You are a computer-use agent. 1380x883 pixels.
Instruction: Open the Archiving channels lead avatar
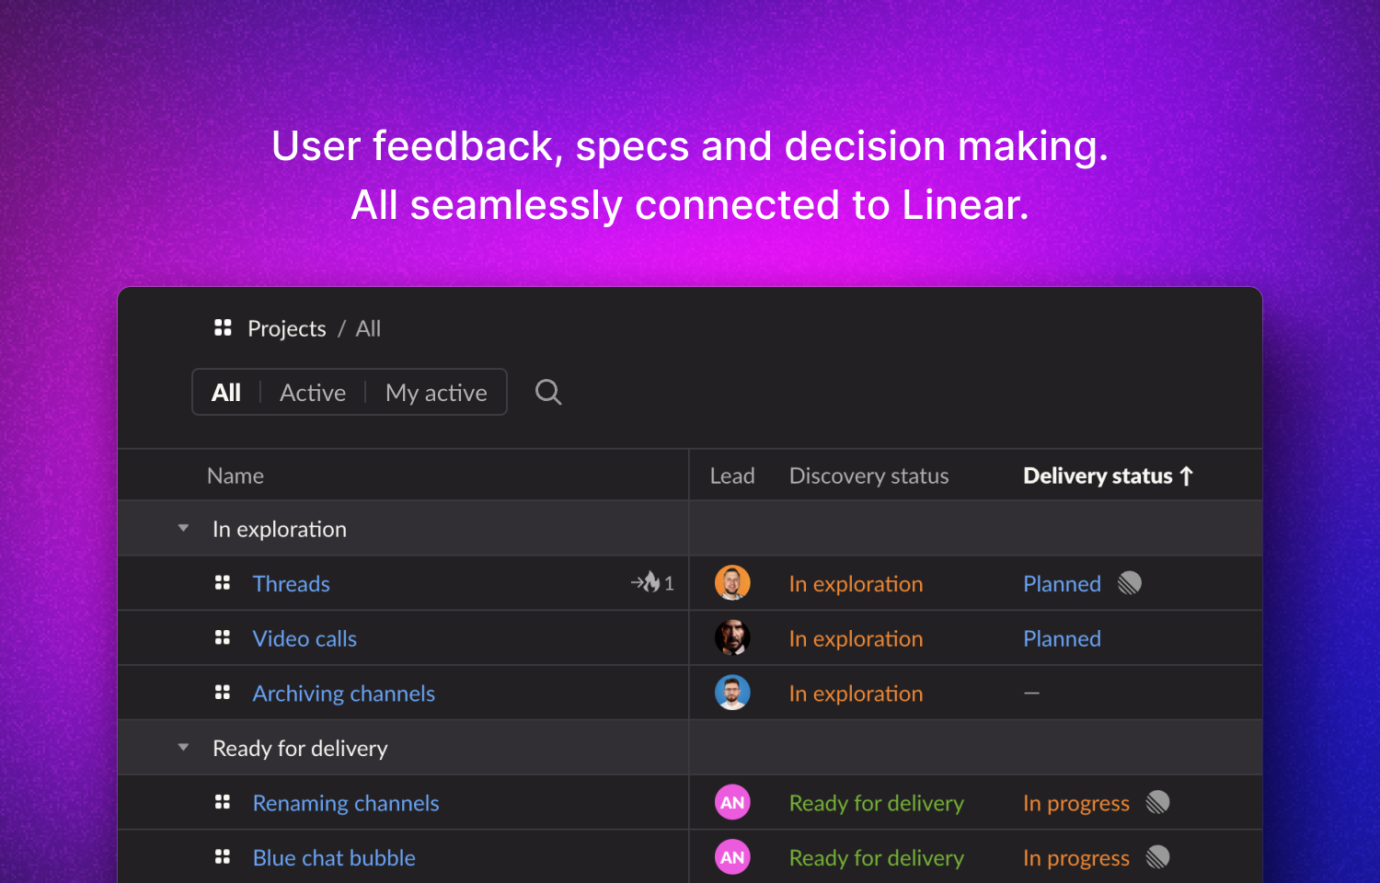click(732, 693)
